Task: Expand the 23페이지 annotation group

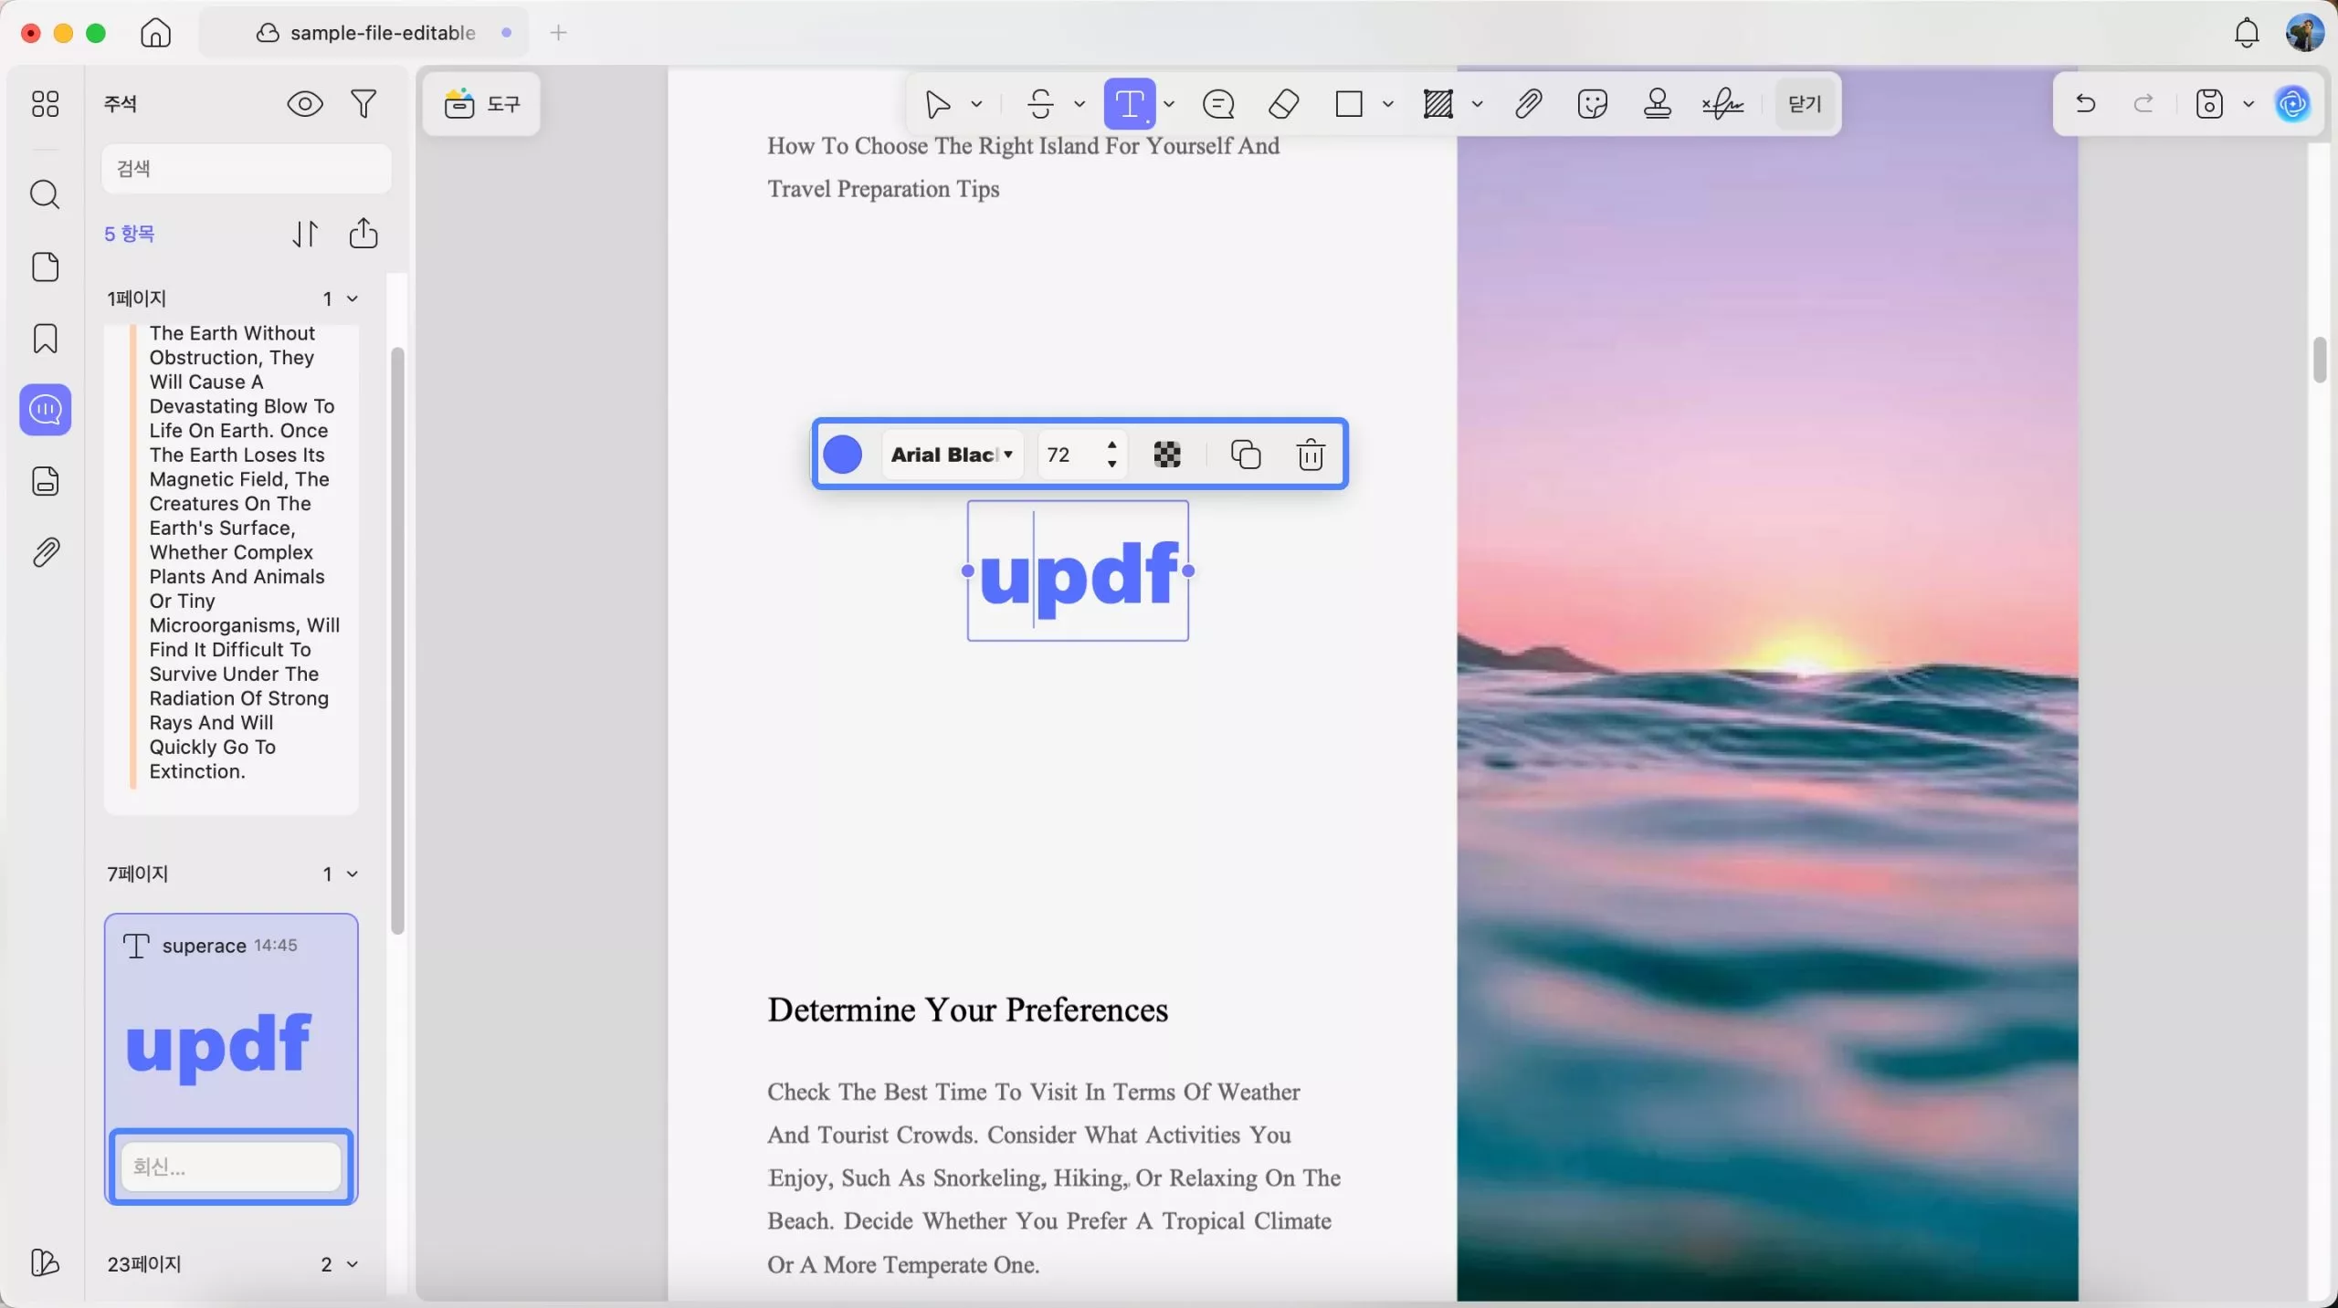Action: (x=353, y=1264)
